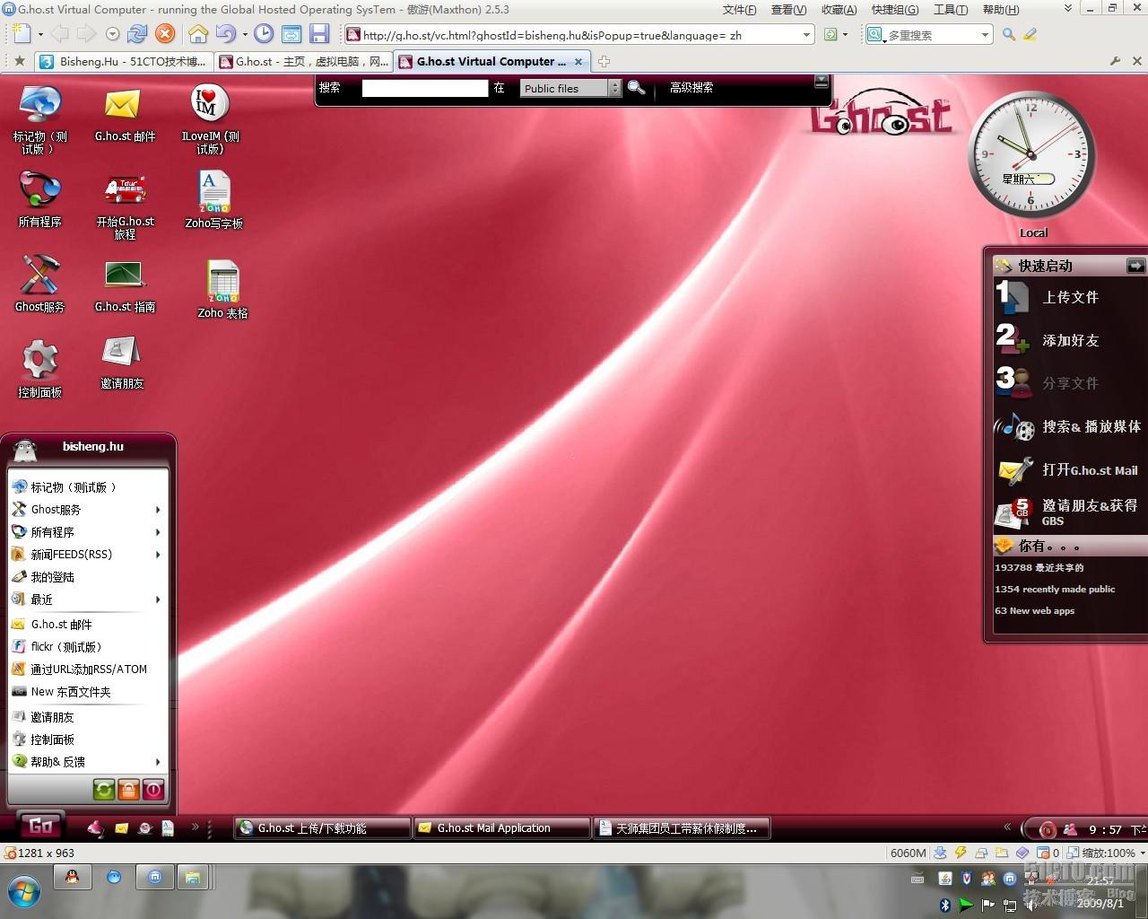Click the download arrow icon in Maxthon's status bar
The image size is (1148, 919).
[940, 853]
